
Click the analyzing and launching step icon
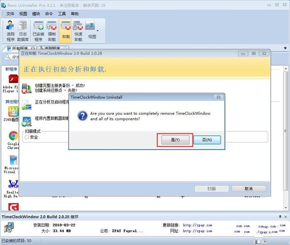pos(27,105)
